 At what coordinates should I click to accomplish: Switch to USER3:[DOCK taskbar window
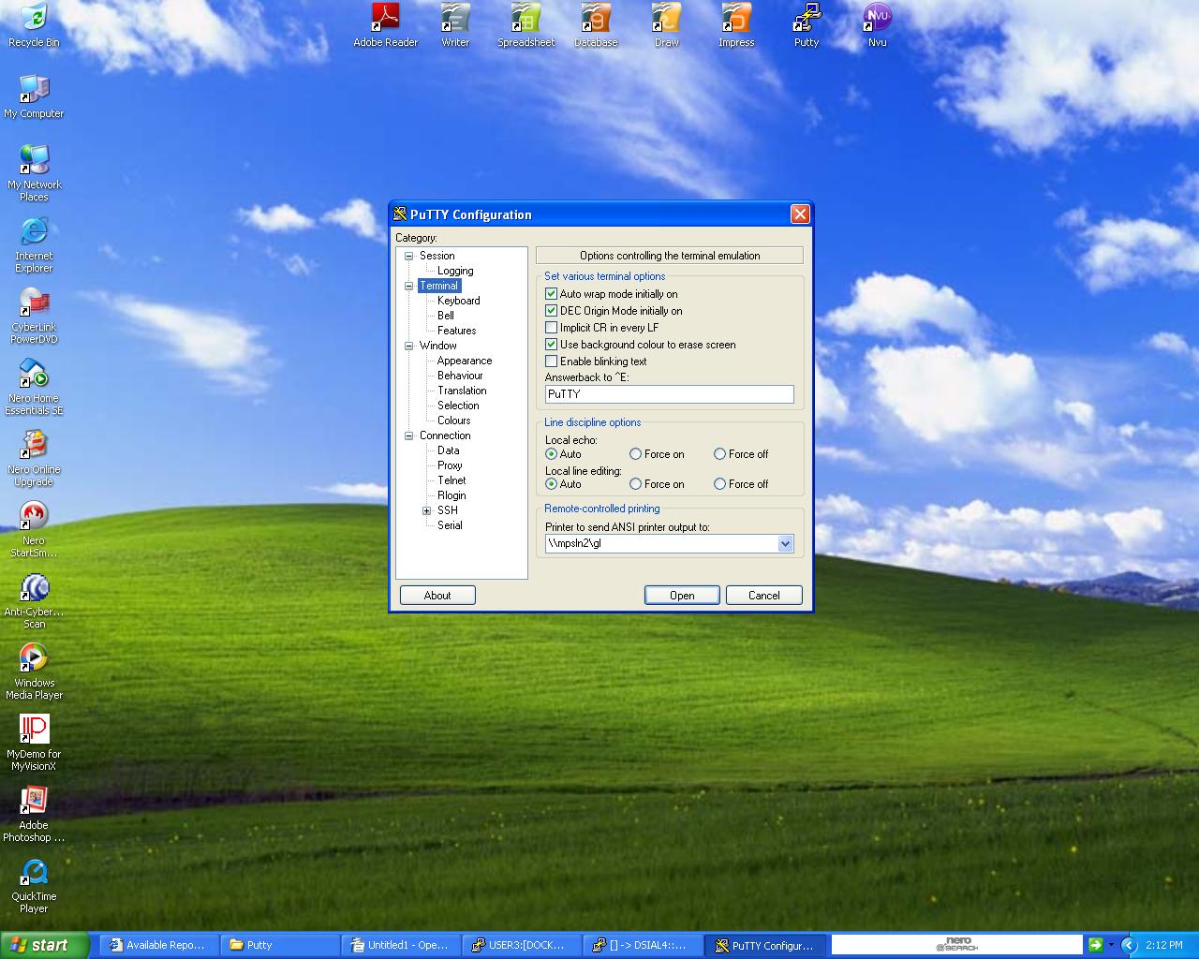point(522,945)
